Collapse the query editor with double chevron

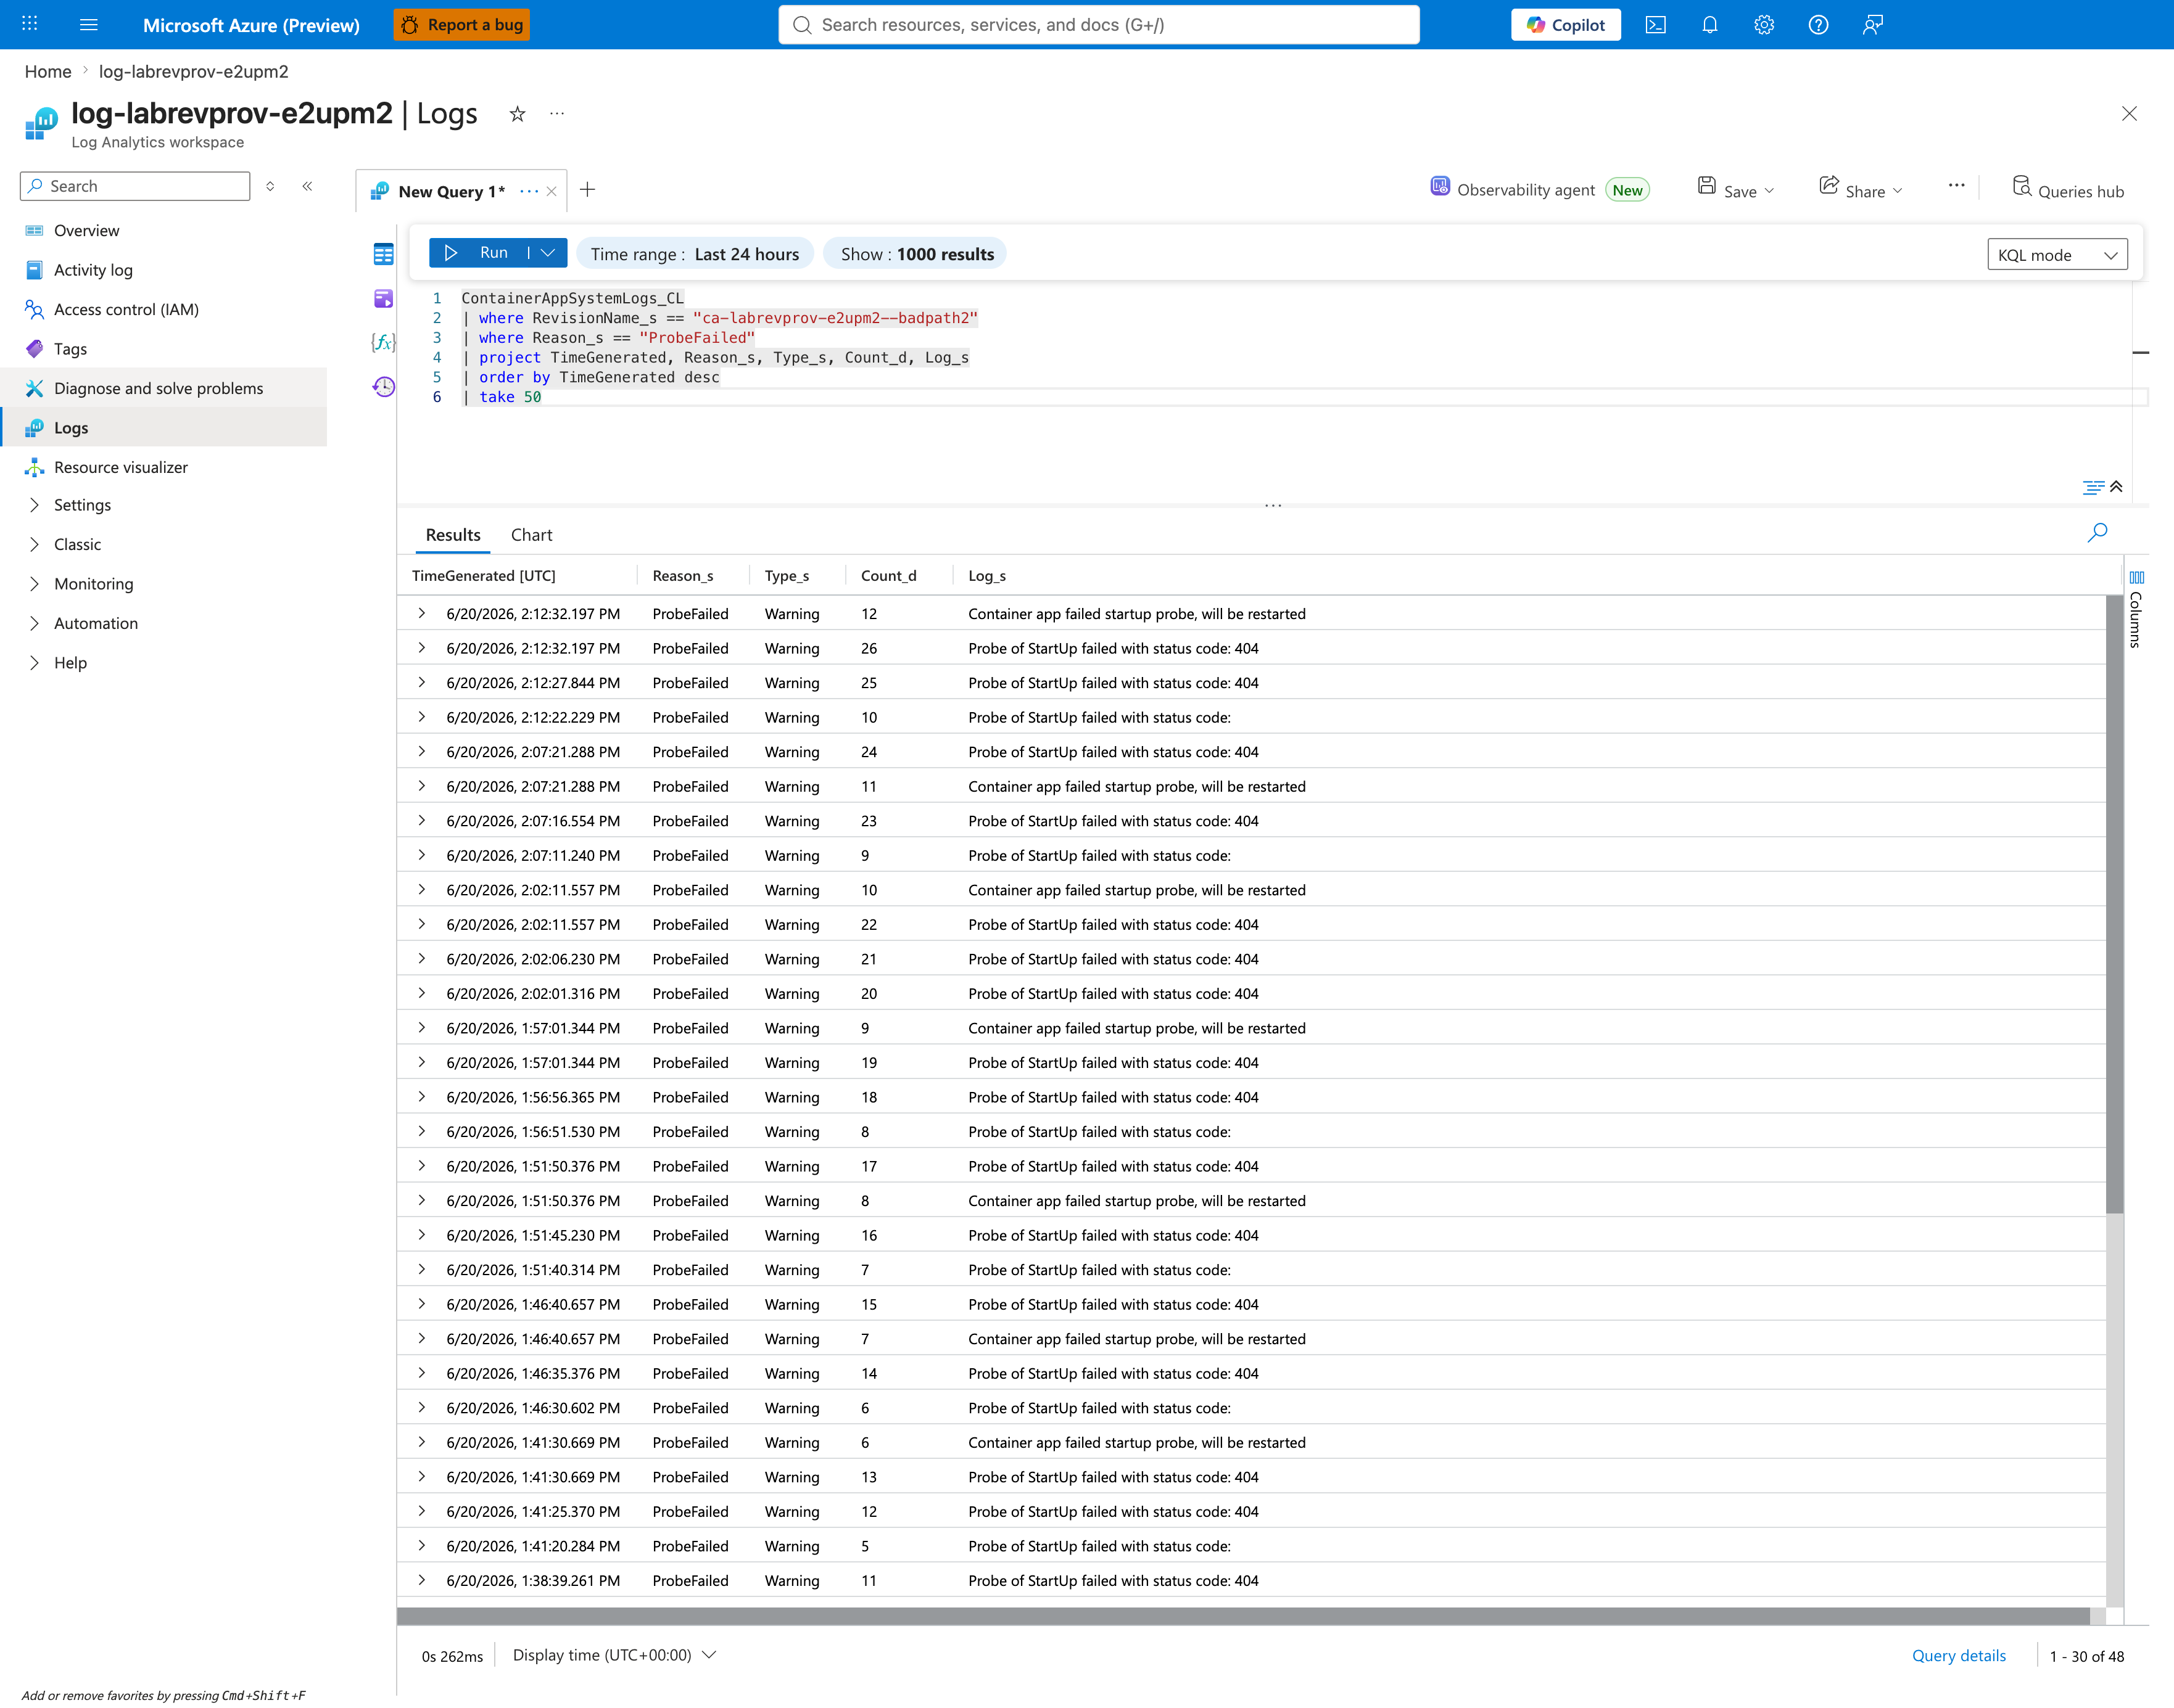(x=2116, y=487)
